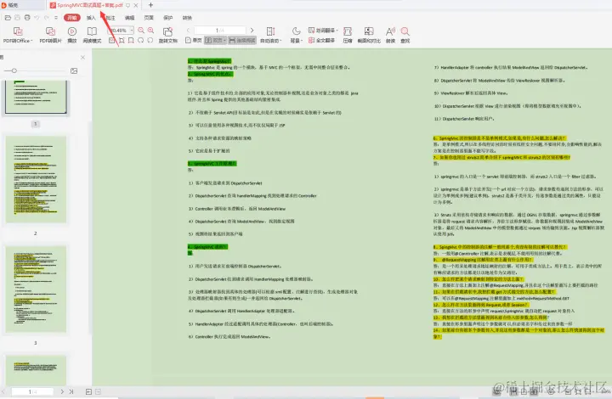Go to next page in status bar
Viewport: 612px width, 399px height.
pos(62,391)
